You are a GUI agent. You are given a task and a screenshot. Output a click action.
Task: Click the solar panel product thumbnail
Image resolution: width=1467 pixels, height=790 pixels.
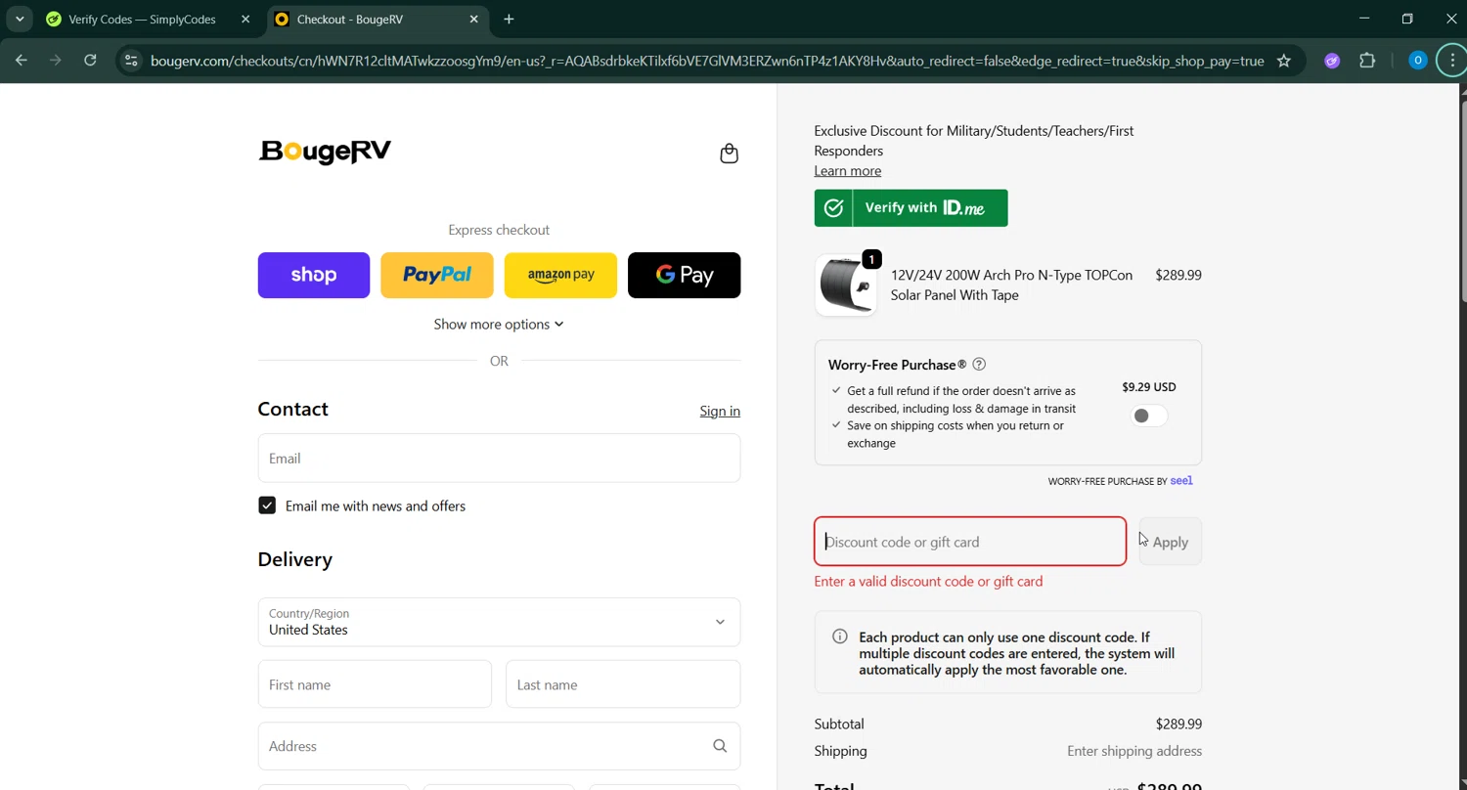(x=846, y=285)
